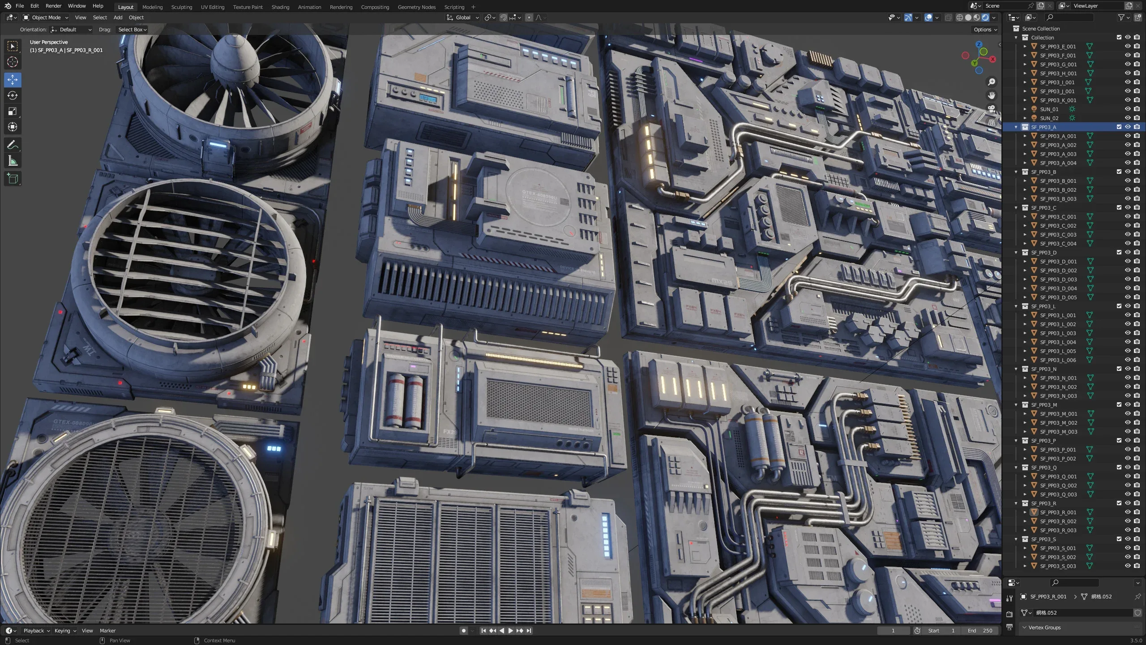Uncheck the SF_PP03_B collection checkbox
The height and width of the screenshot is (645, 1146).
pos(1119,172)
